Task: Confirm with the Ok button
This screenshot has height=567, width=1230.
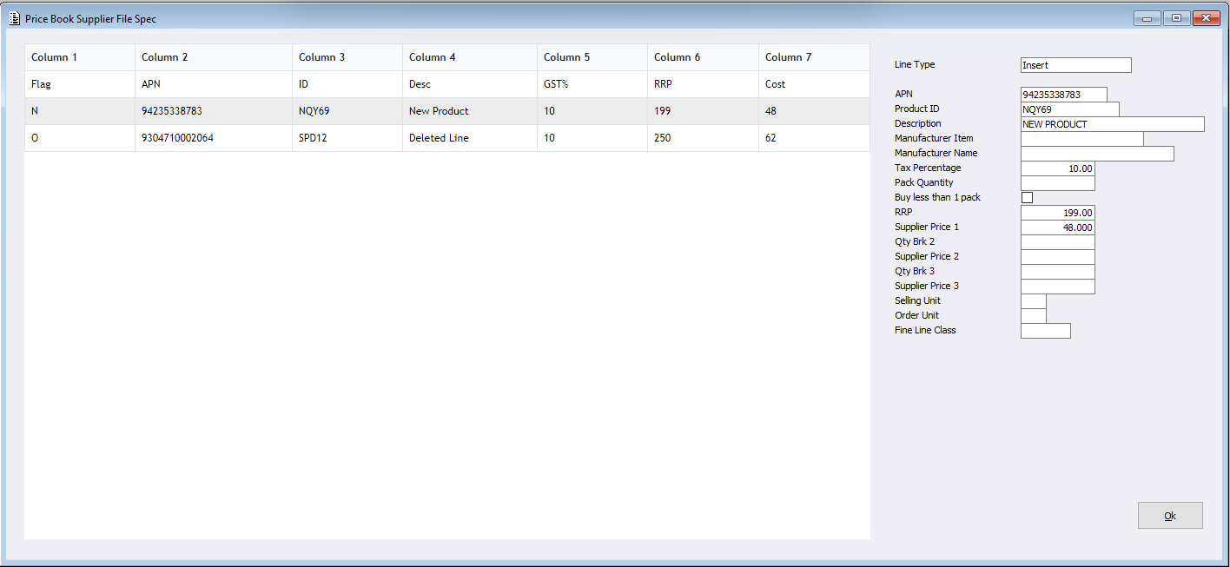Action: point(1170,516)
